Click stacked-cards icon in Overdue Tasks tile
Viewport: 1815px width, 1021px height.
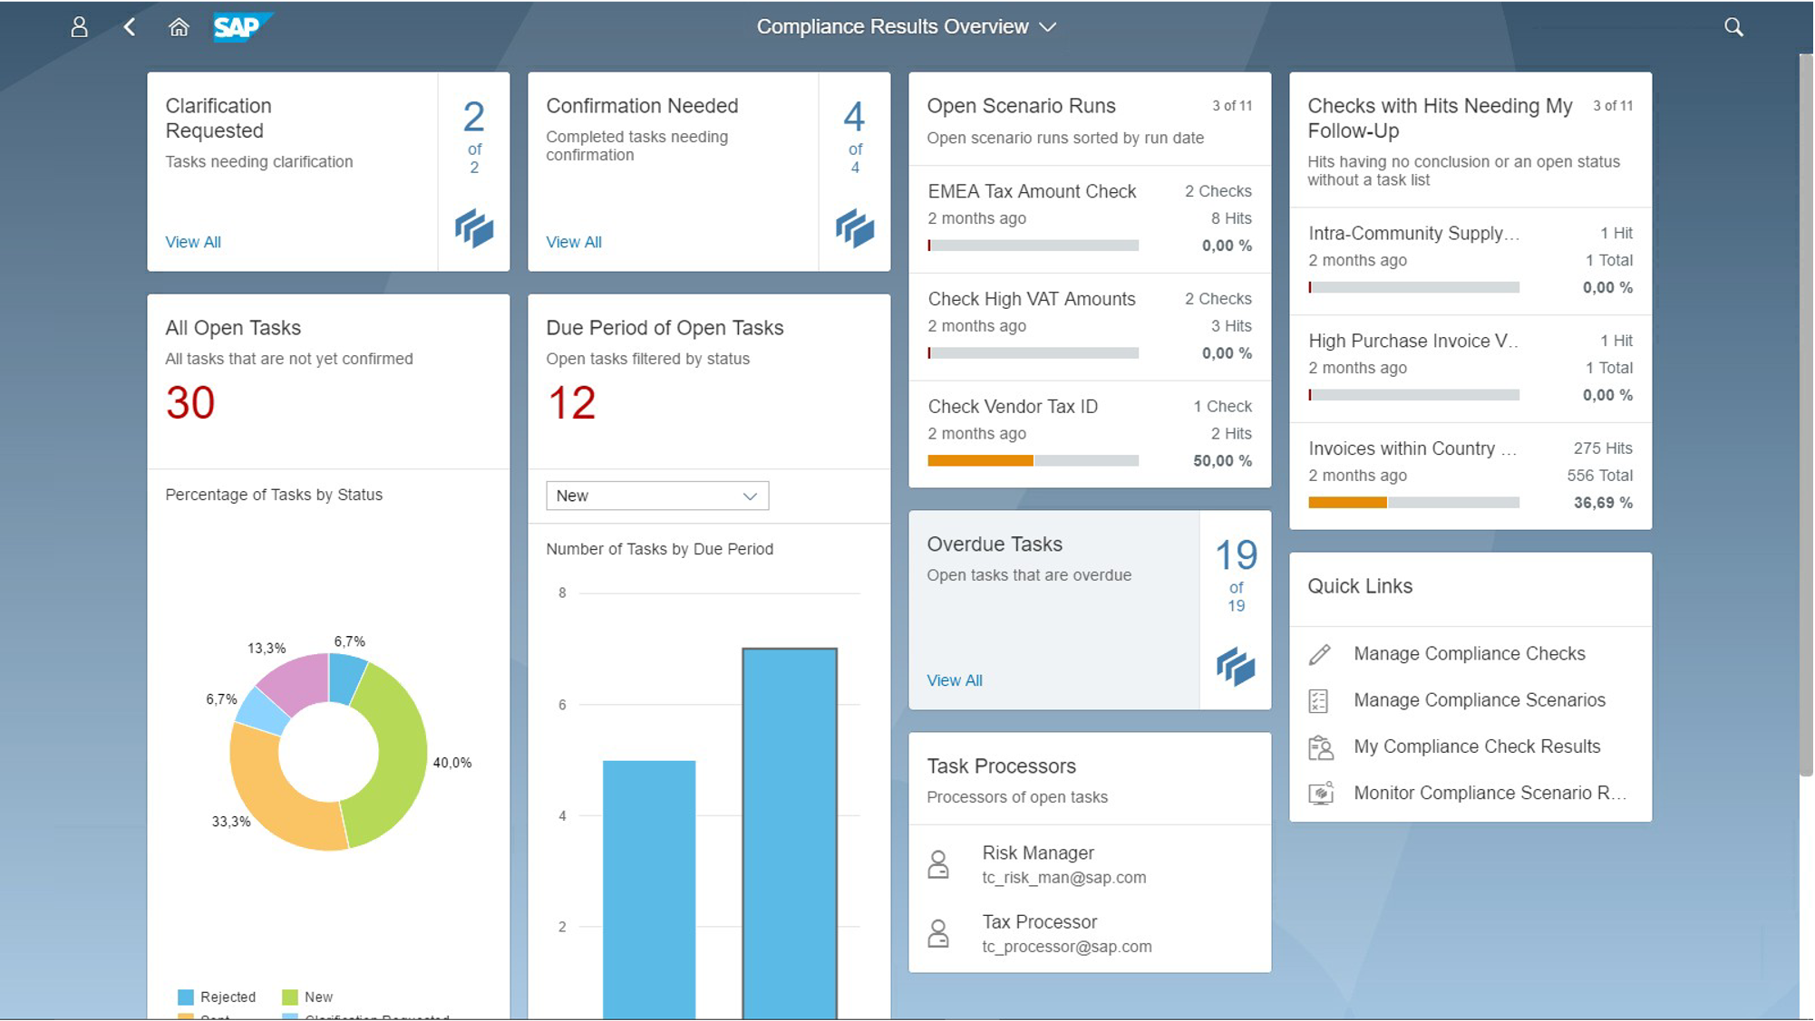1236,667
